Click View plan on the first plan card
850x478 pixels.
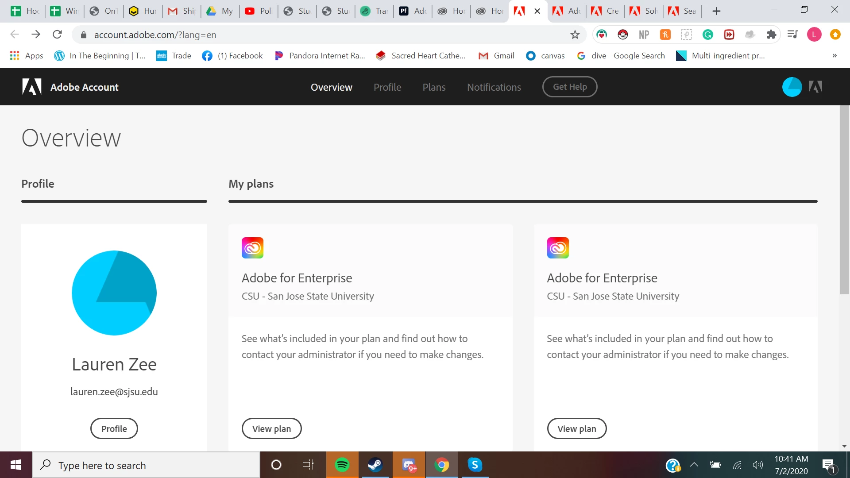point(271,428)
